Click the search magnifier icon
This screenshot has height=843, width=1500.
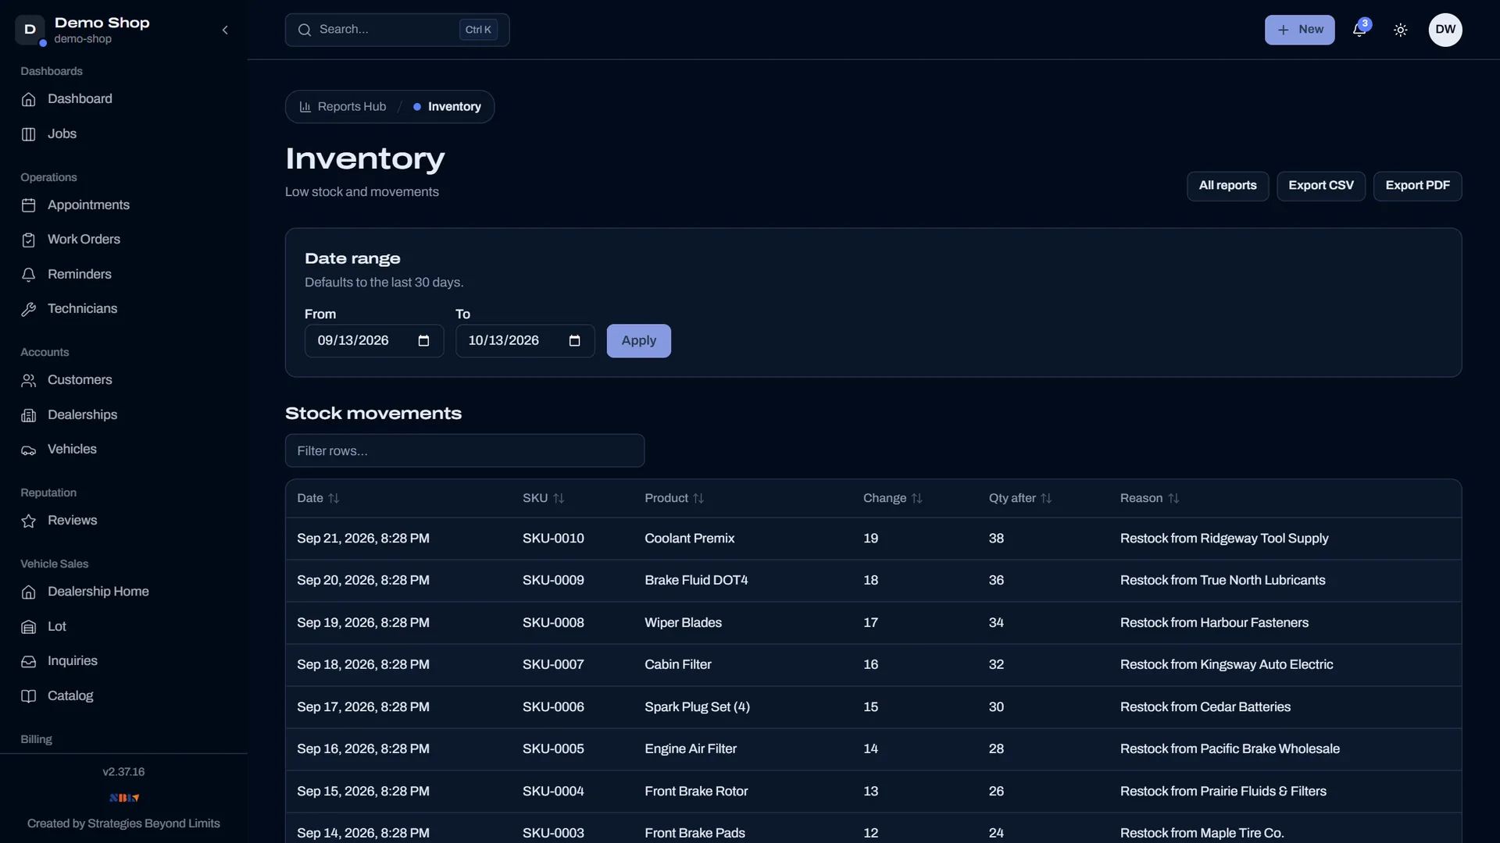click(305, 30)
